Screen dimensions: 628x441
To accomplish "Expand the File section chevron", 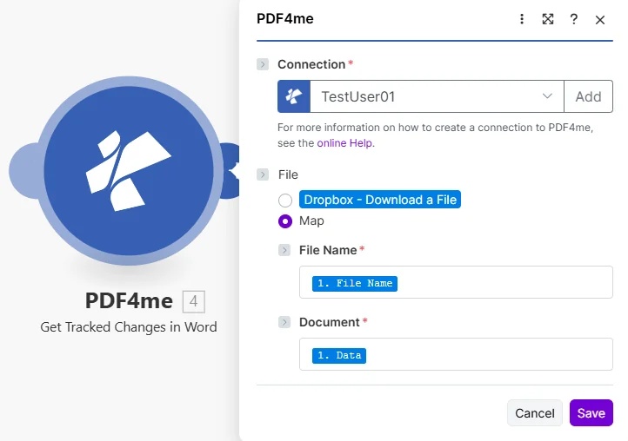I will click(x=263, y=174).
